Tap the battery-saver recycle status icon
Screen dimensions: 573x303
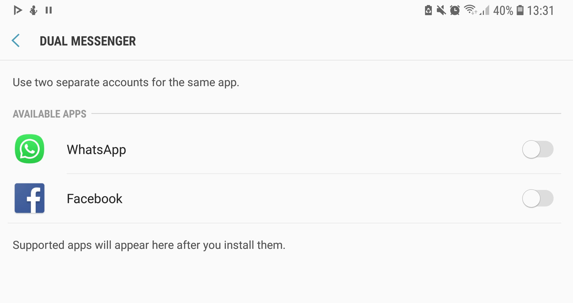[428, 10]
